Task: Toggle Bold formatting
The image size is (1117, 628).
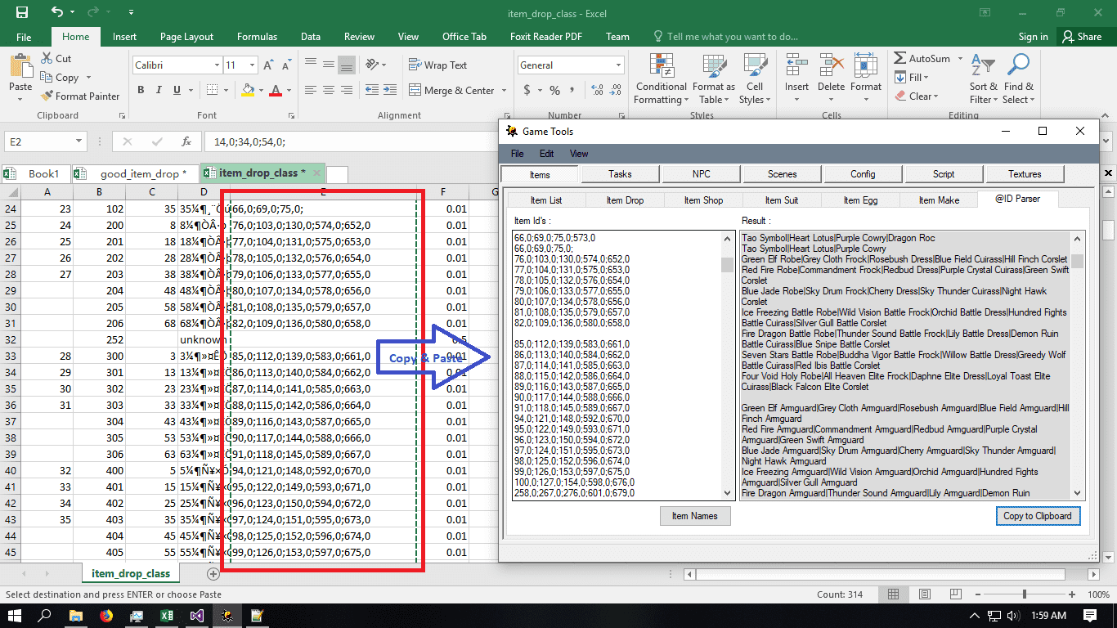Action: coord(141,91)
